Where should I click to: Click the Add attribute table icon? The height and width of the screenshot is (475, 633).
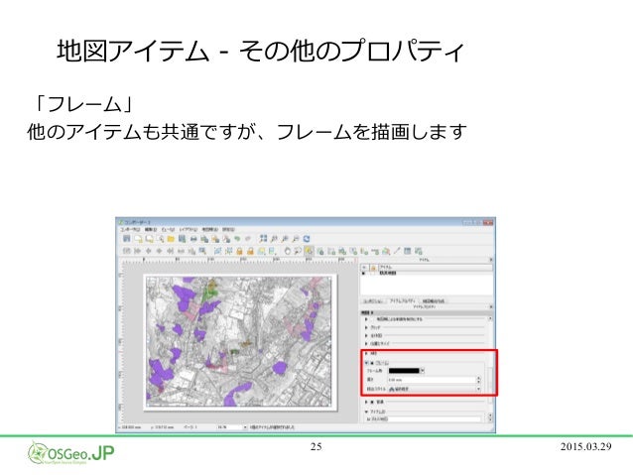click(x=408, y=251)
